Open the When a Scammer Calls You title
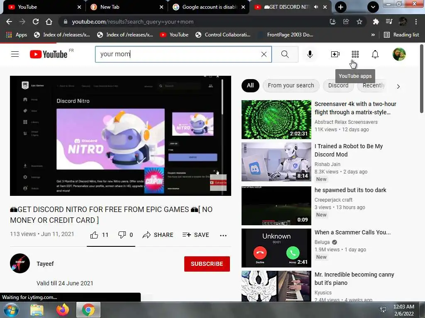 point(352,232)
